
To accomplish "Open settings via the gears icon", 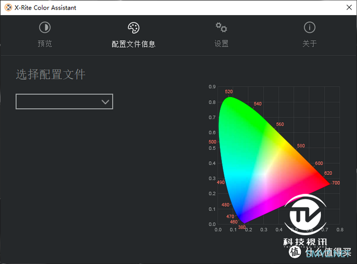I will point(222,27).
